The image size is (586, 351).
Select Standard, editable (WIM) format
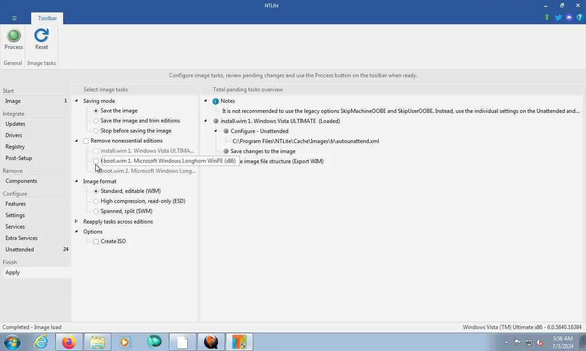96,191
